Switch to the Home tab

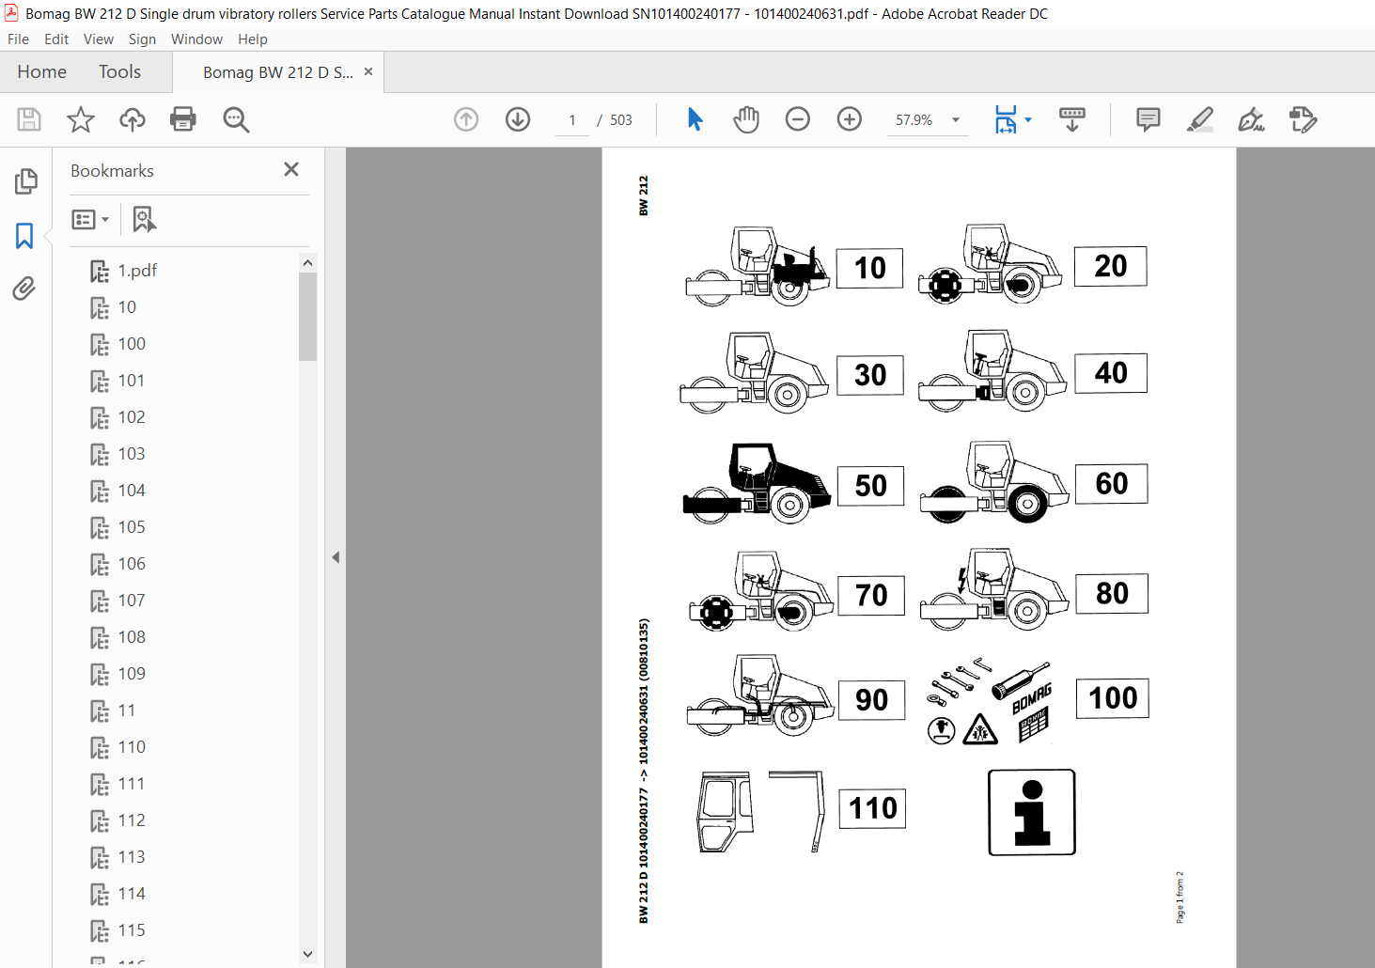click(41, 71)
